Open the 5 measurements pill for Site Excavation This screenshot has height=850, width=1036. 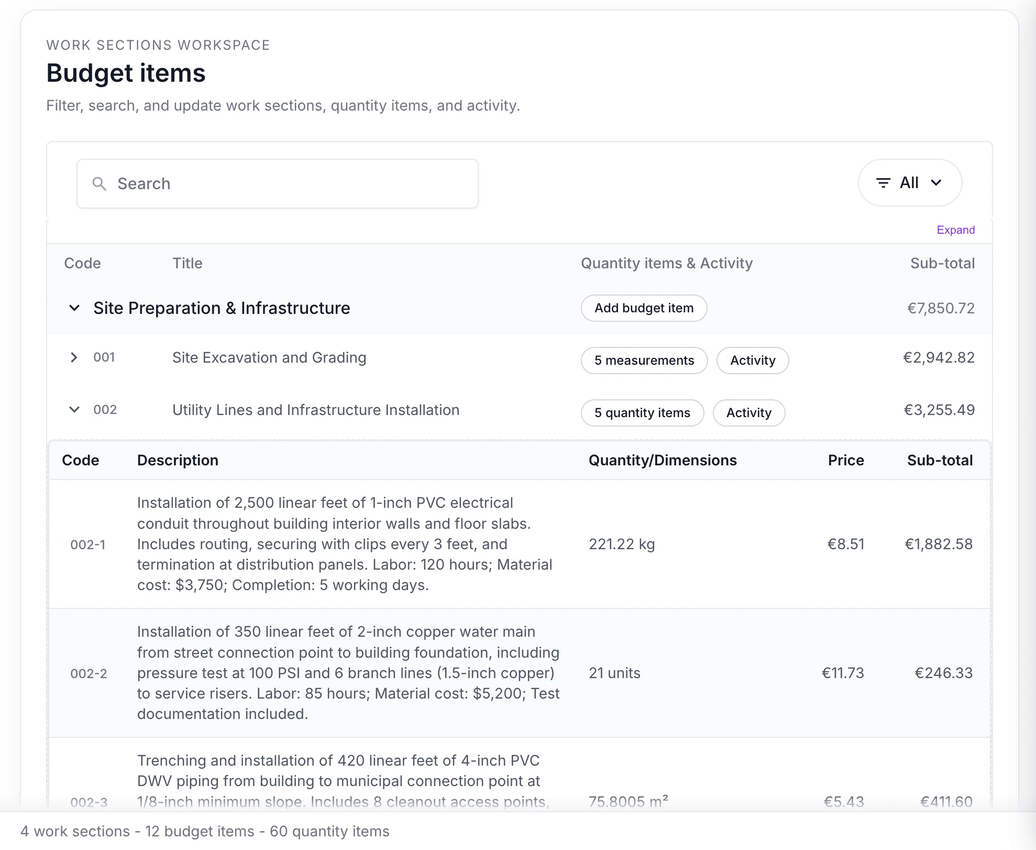click(x=644, y=361)
